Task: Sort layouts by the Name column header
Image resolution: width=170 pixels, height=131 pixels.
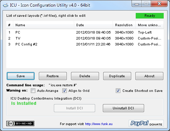Action: click(44, 25)
